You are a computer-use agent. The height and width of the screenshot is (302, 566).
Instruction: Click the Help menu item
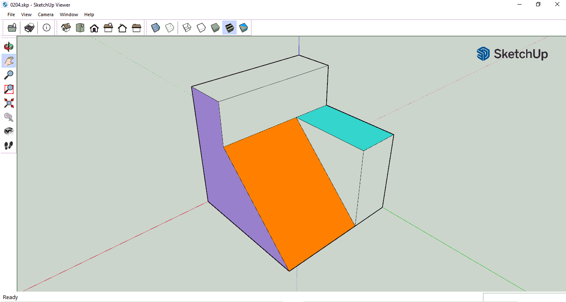(89, 14)
